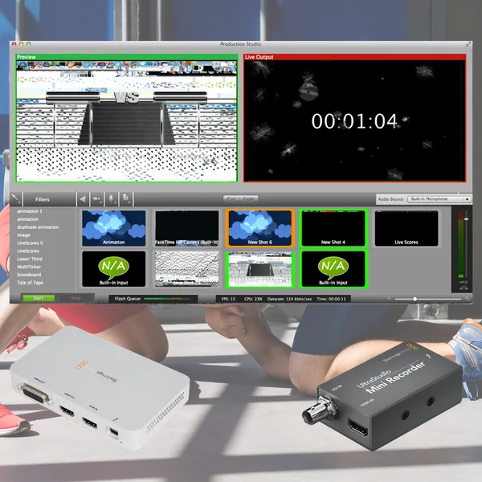Select the green-bordered stadium shot thumbnail
Viewport: 482px width, 482px height.
pos(260,270)
